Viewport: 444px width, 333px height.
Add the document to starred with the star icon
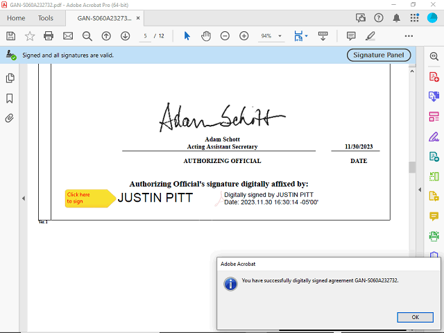30,36
